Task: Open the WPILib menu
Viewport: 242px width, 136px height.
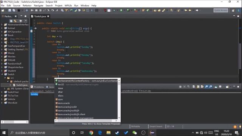Action: pyautogui.click(x=68, y=6)
